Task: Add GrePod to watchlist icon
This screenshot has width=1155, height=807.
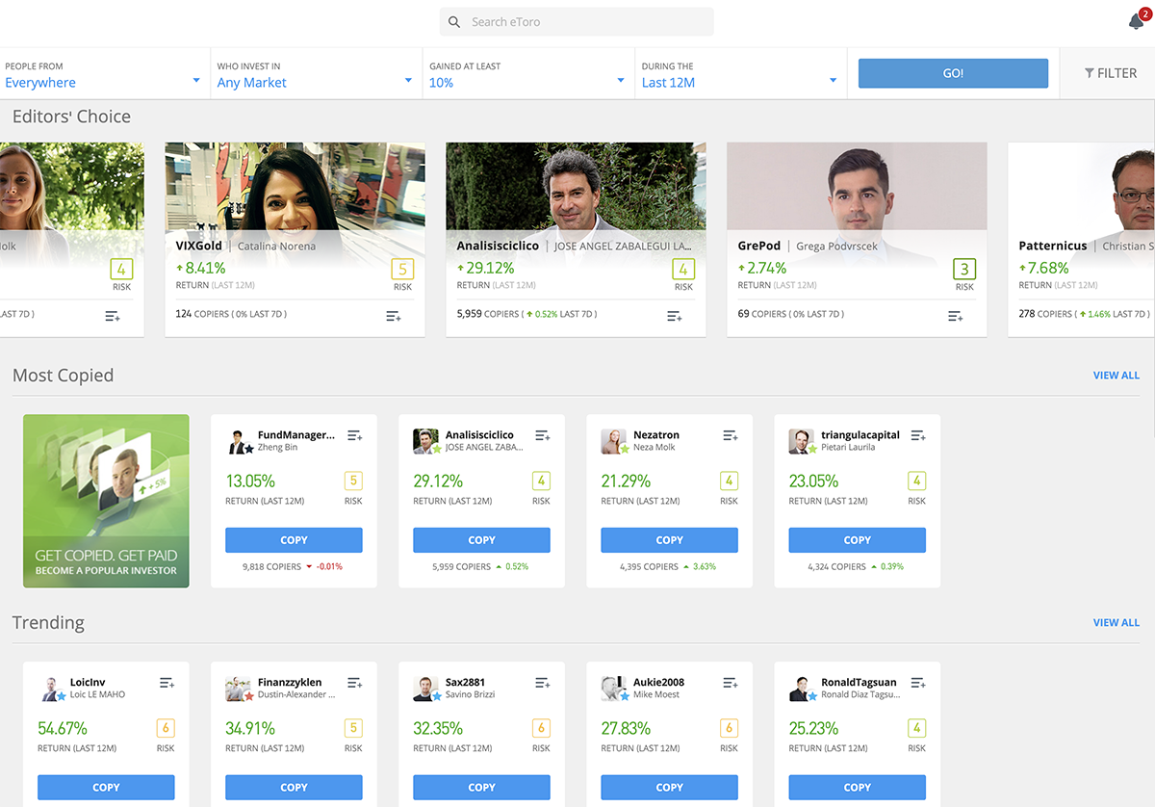Action: (x=955, y=316)
